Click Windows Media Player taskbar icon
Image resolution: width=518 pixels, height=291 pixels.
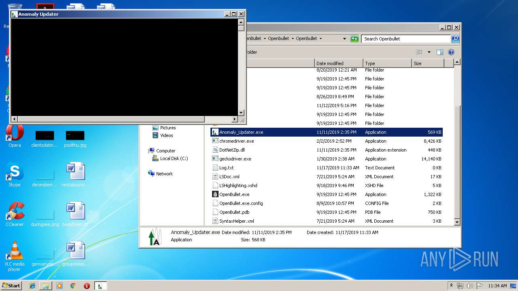pyautogui.click(x=59, y=286)
